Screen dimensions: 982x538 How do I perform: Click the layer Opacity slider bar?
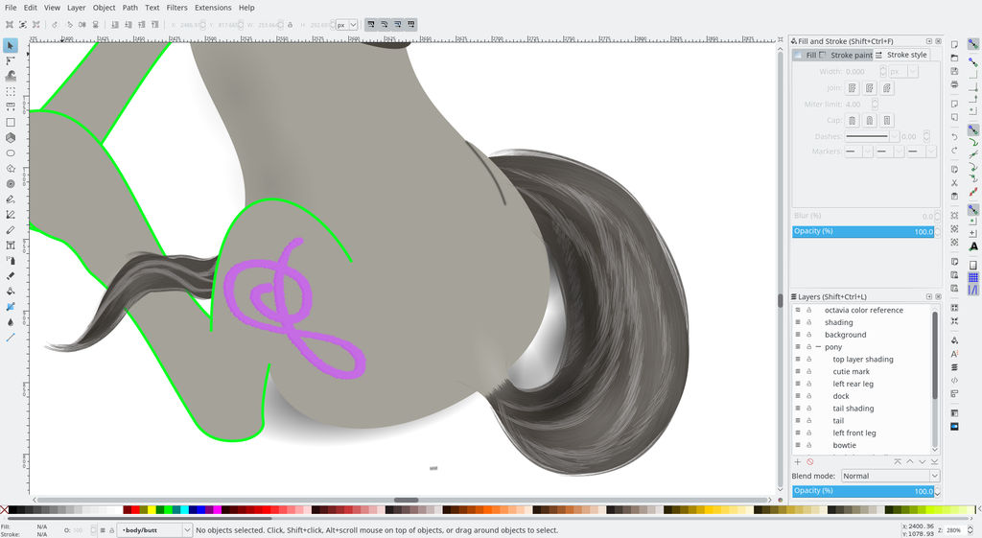(x=863, y=491)
